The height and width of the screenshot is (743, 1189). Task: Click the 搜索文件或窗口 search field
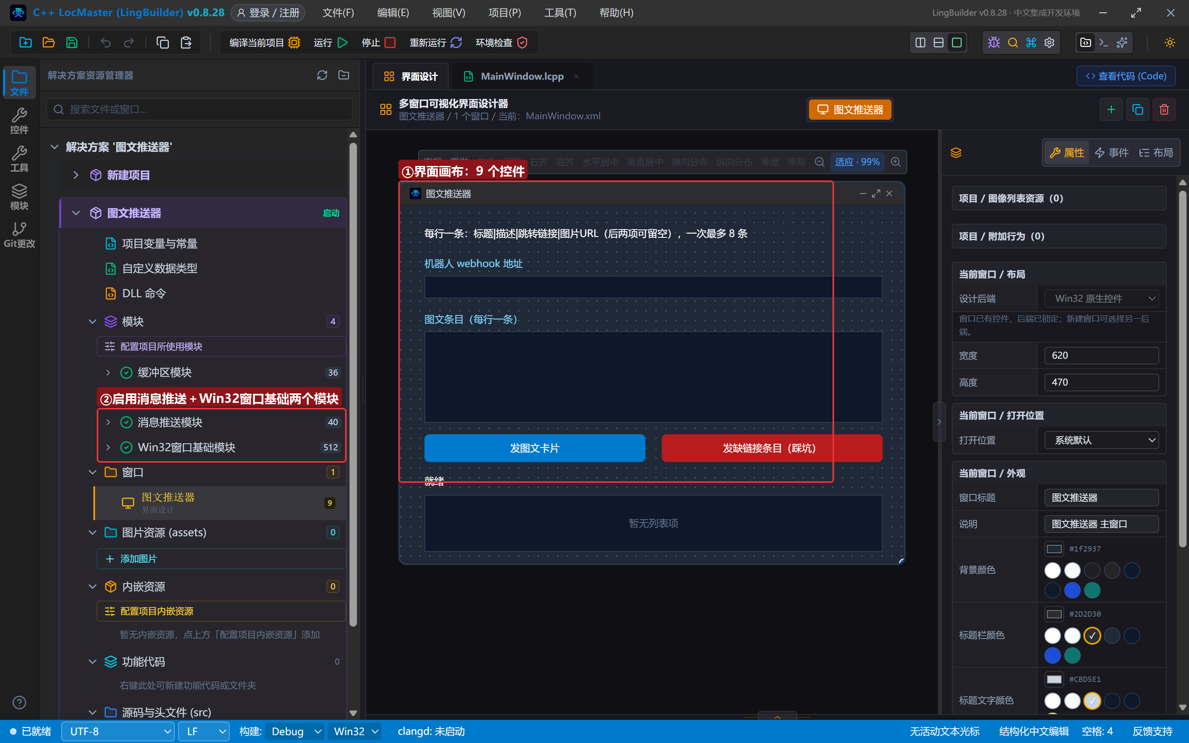200,109
